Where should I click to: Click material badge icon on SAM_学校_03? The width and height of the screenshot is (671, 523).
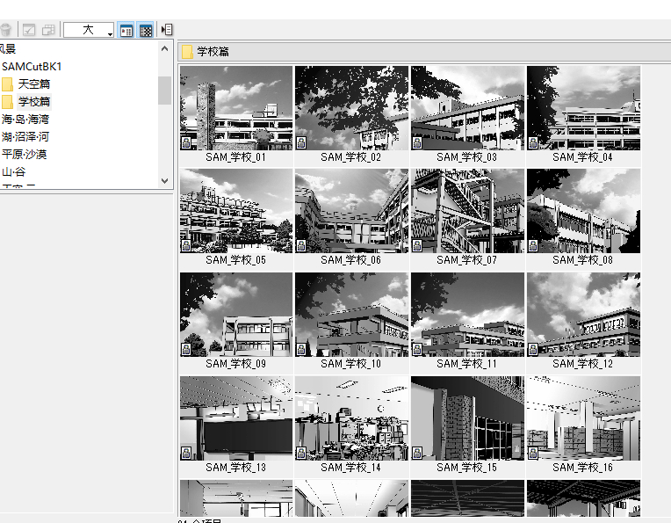point(417,142)
